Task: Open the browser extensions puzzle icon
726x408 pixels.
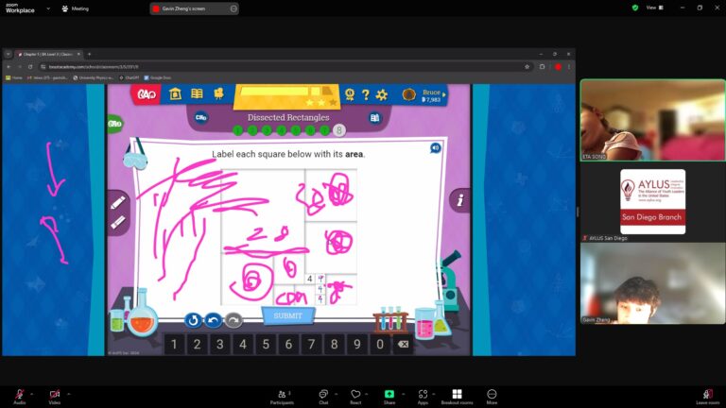Action: click(543, 67)
